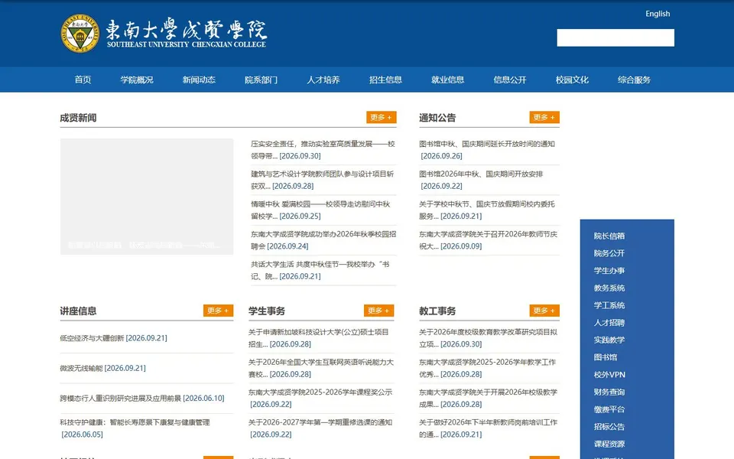Screen dimensions: 734x459
Task: Click the Southeast University Chengxian College logo
Action: tap(164, 33)
